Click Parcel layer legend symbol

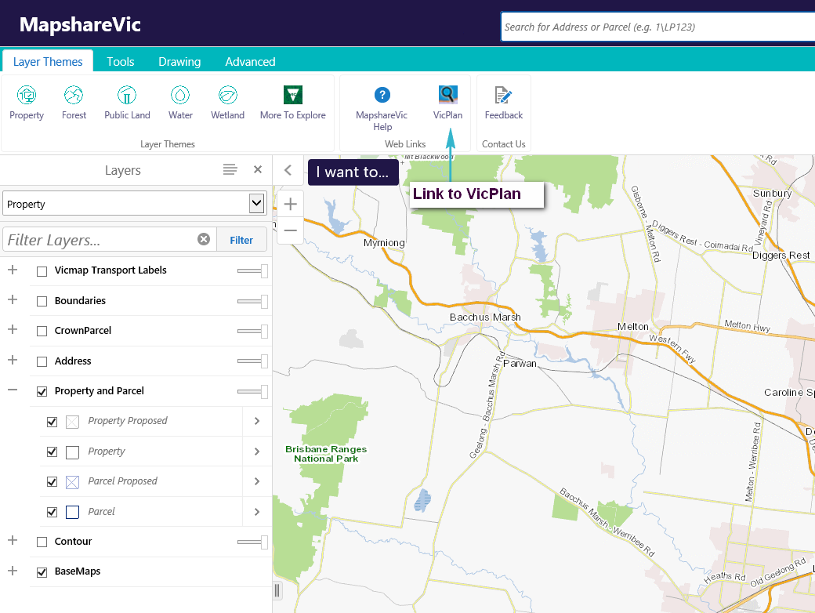coord(73,512)
